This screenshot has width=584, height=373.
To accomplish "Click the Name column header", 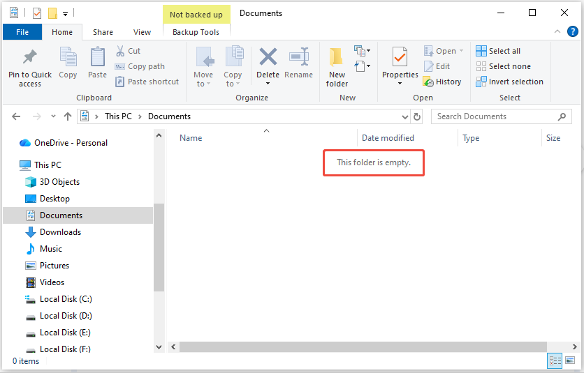I will point(191,138).
